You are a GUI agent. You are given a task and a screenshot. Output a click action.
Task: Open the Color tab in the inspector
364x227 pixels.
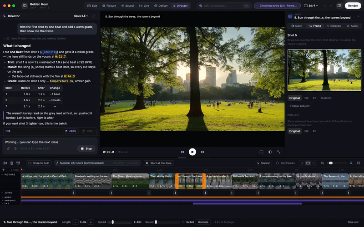(x=297, y=26)
